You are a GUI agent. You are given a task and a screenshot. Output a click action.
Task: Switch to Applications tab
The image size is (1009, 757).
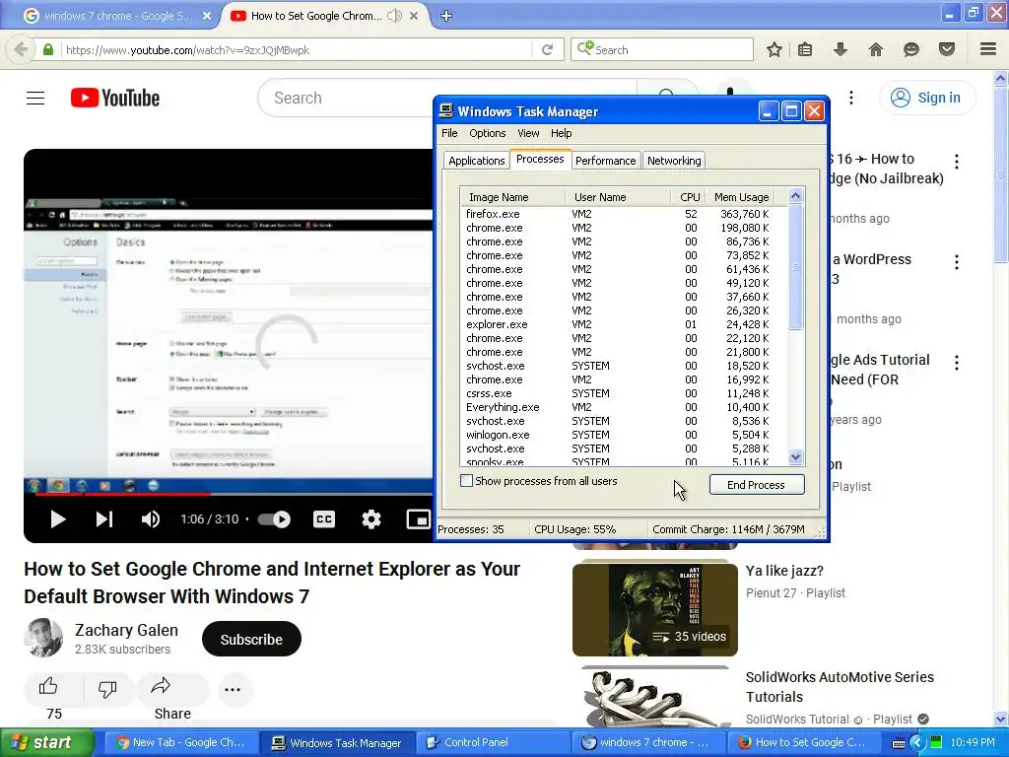(476, 161)
